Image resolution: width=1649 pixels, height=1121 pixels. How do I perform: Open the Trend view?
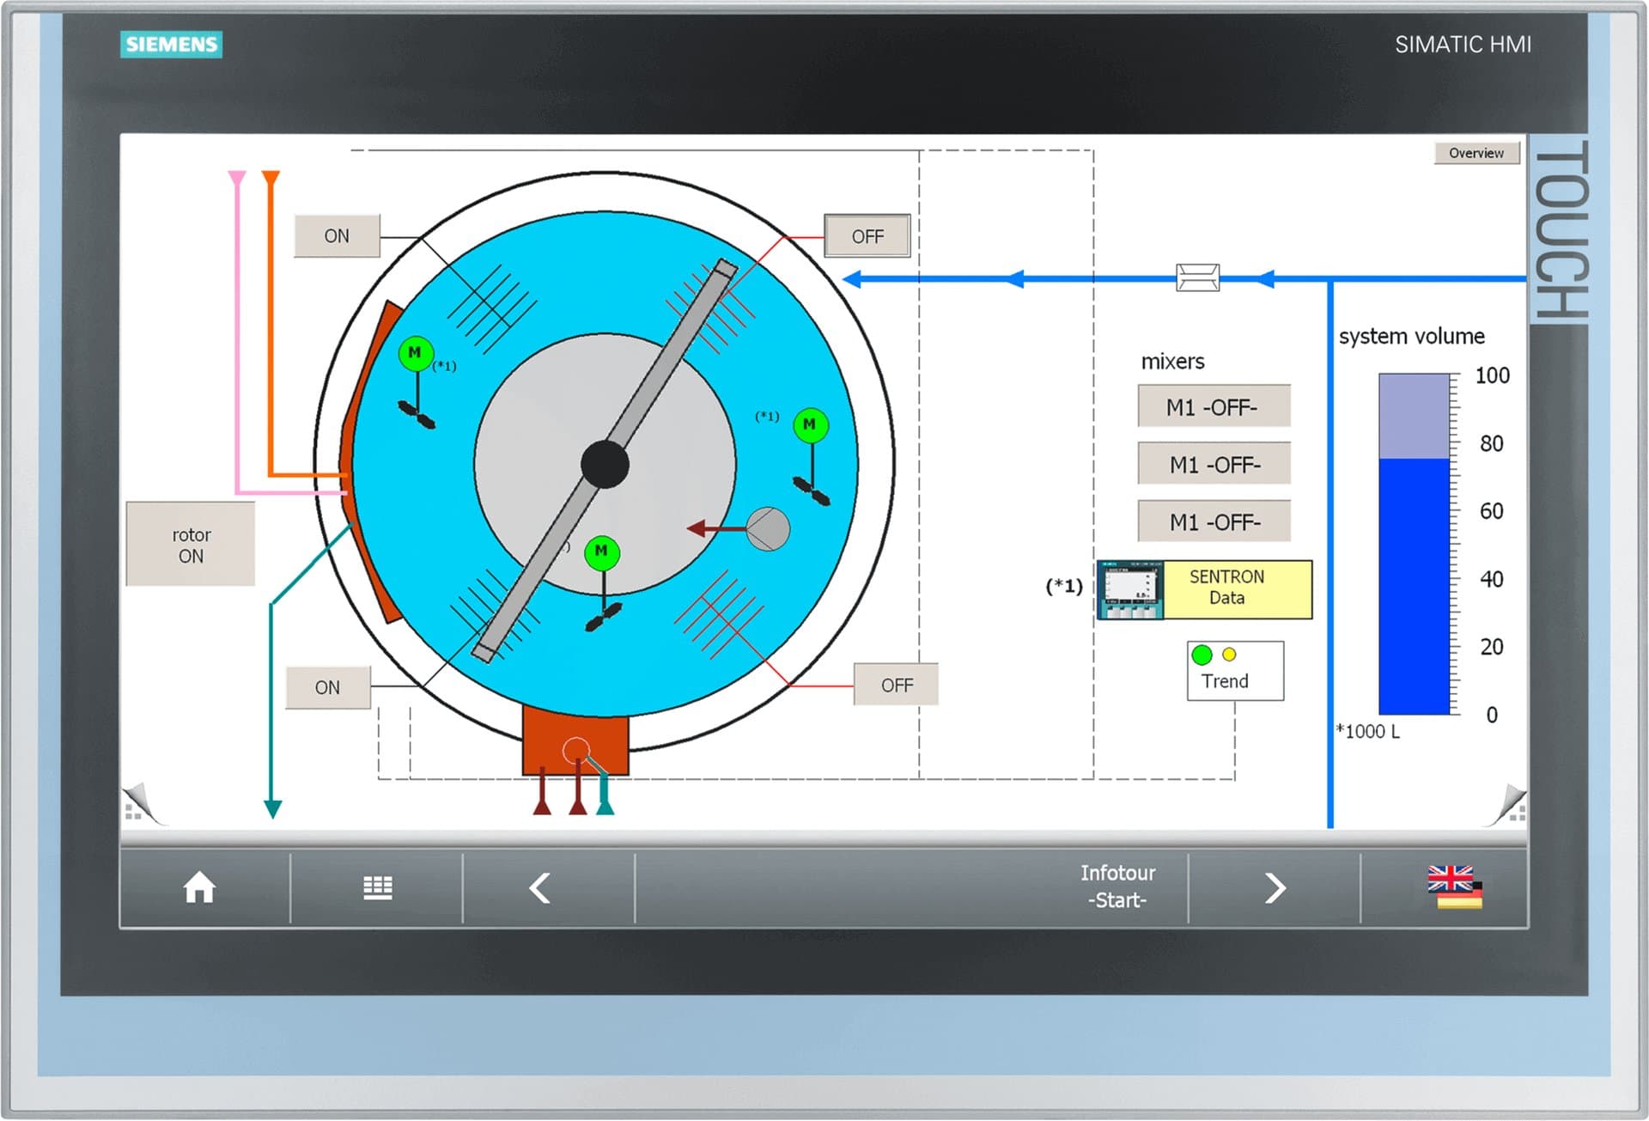[1235, 672]
